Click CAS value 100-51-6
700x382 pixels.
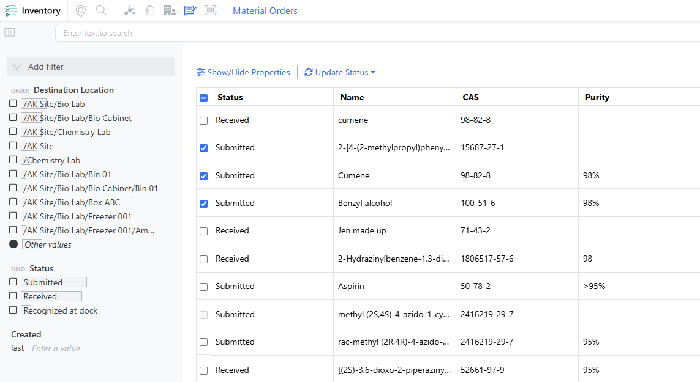tap(478, 204)
